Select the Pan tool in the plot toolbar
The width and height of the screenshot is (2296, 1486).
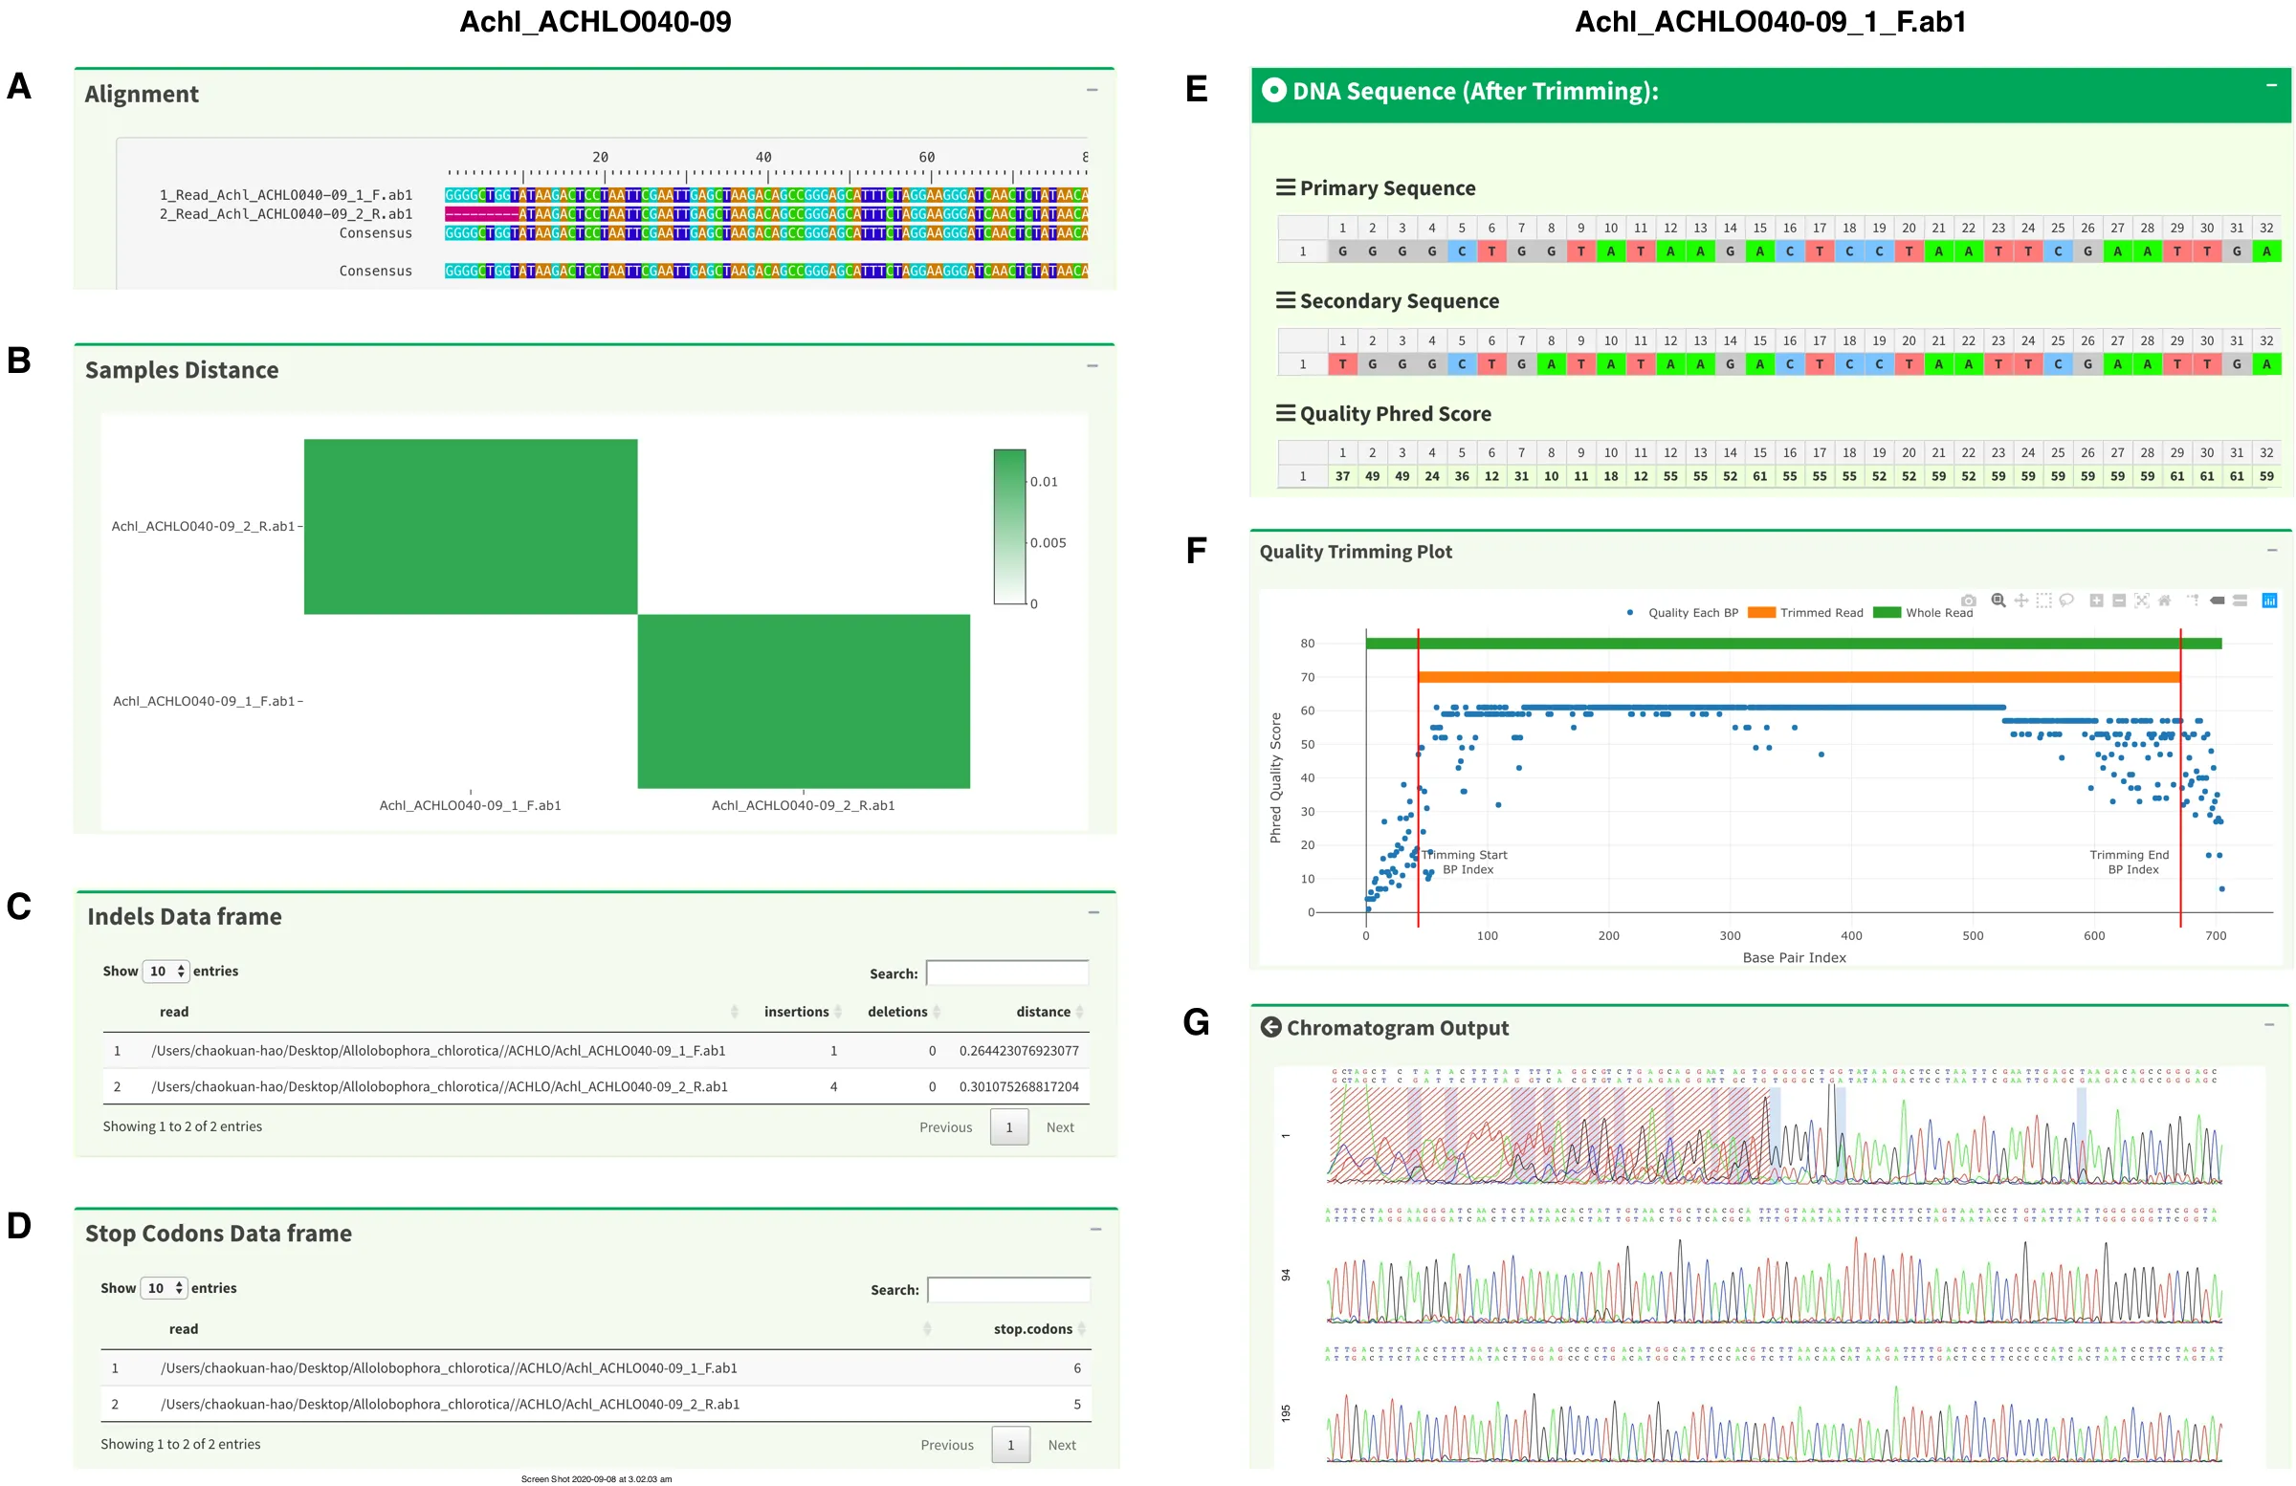pos(2022,601)
